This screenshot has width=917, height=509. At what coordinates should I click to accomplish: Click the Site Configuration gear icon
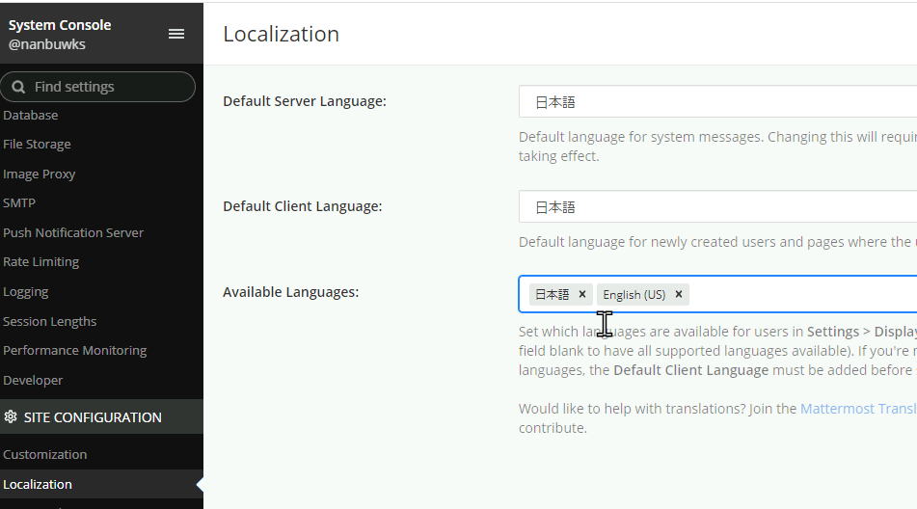click(x=11, y=416)
